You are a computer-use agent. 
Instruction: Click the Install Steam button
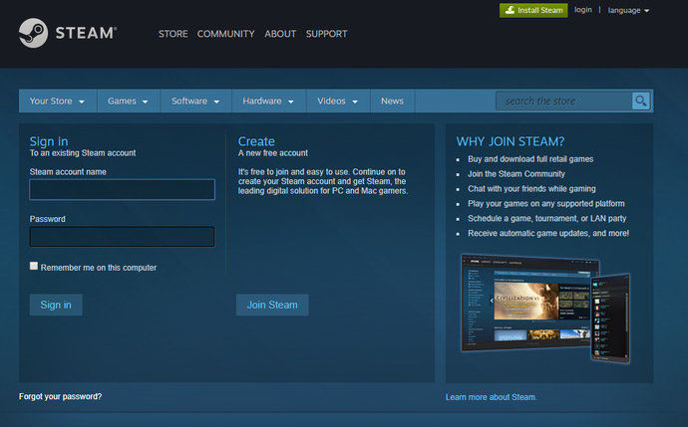coord(533,10)
